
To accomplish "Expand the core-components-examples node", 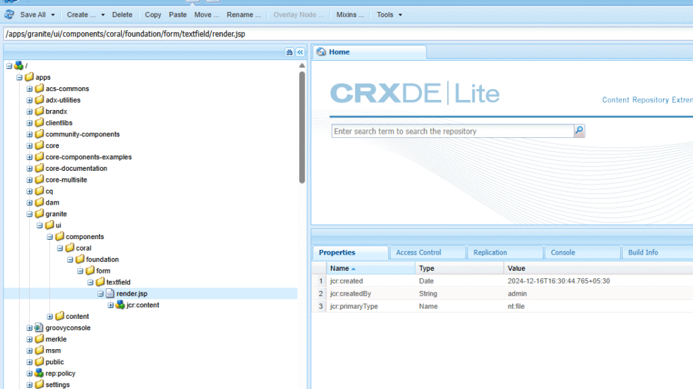I will tap(30, 157).
